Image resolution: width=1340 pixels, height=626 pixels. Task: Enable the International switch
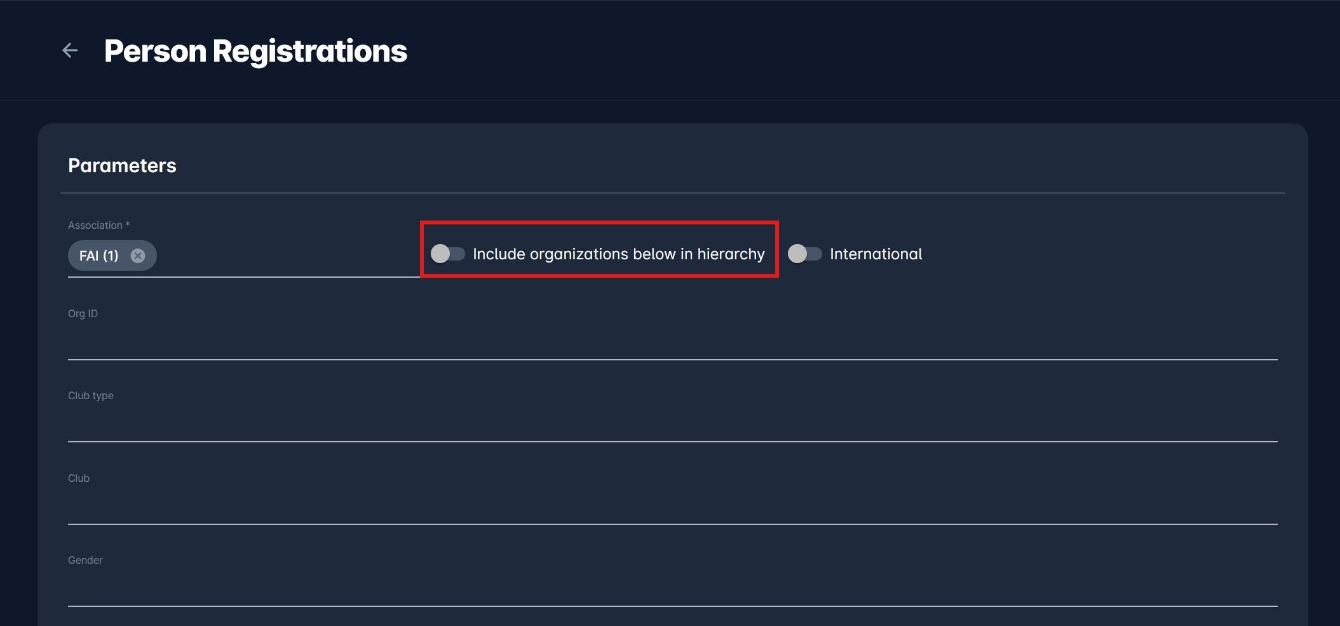click(804, 254)
